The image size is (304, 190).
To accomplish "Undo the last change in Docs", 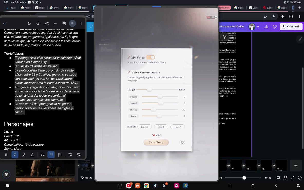I will coord(29,23).
